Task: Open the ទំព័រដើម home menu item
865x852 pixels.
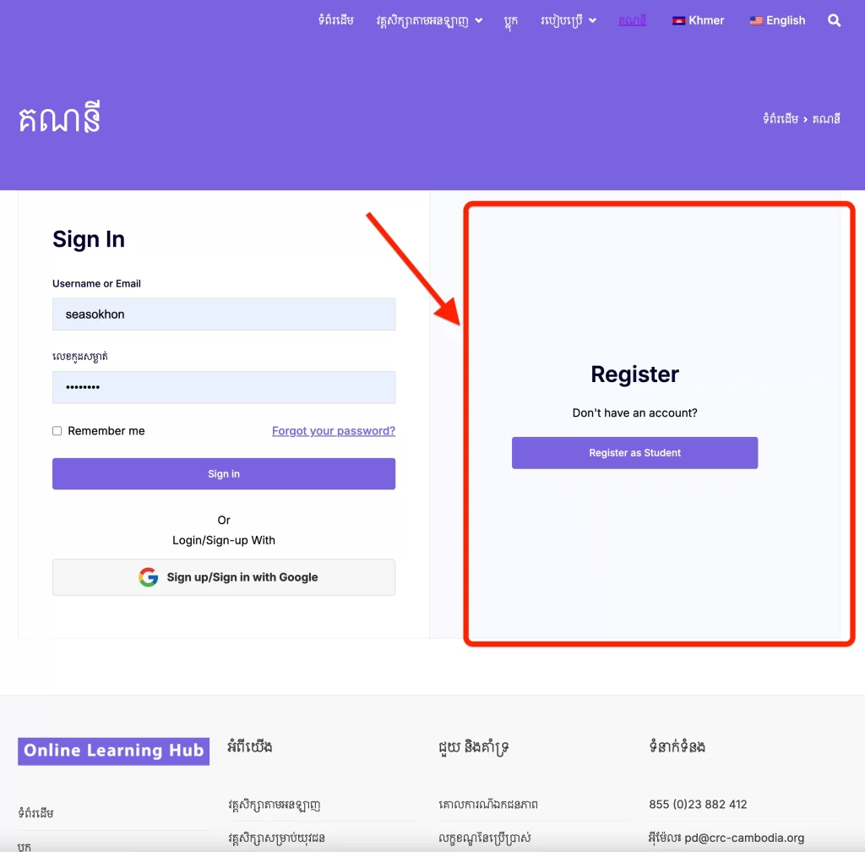Action: coord(336,20)
